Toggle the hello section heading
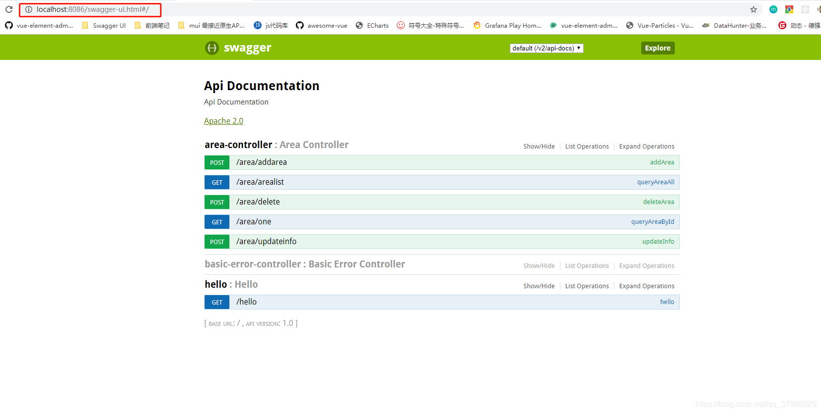The height and width of the screenshot is (413, 821). (x=231, y=284)
